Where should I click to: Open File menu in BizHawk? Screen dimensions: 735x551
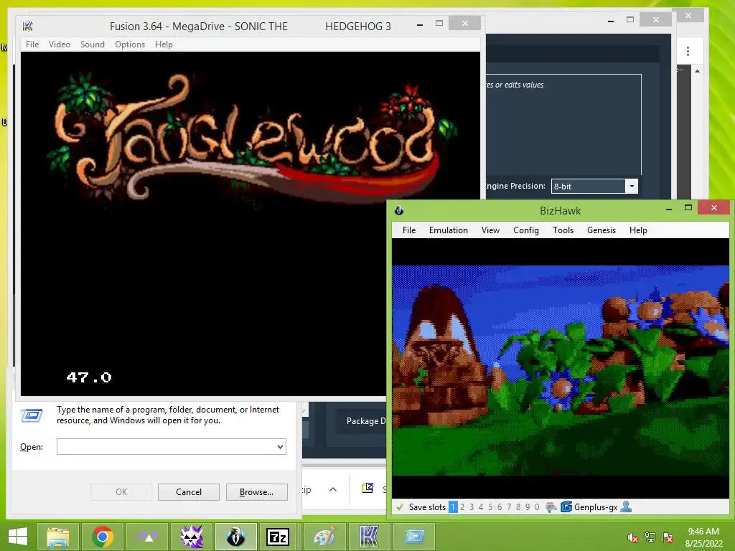(408, 230)
